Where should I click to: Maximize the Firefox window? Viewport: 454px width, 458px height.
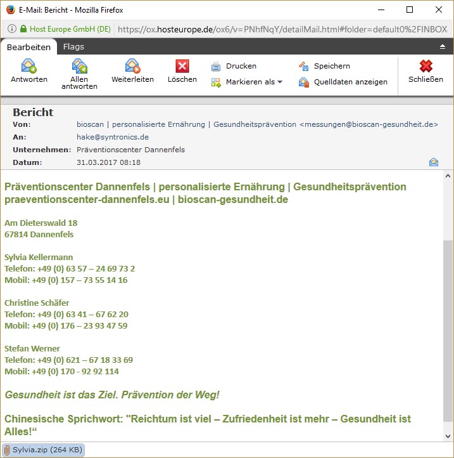tap(410, 10)
